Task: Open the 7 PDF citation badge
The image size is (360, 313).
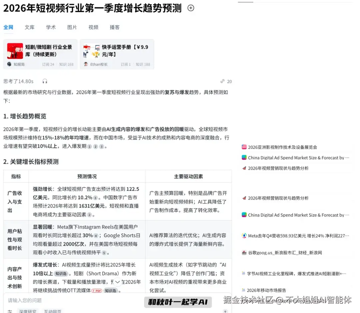Action: point(97,291)
